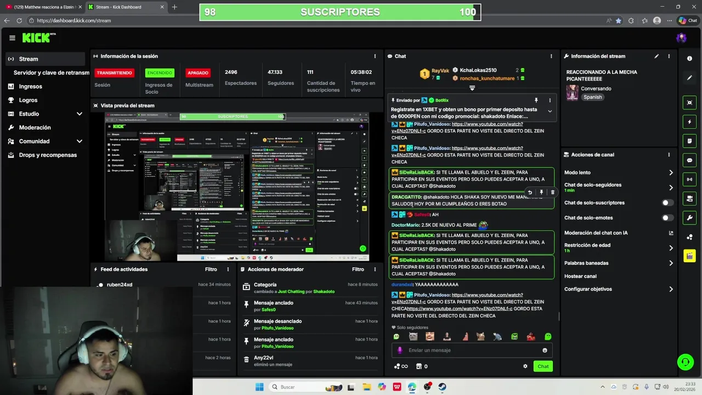Open three-dot menu of Información del stream
The height and width of the screenshot is (395, 702).
(669, 56)
